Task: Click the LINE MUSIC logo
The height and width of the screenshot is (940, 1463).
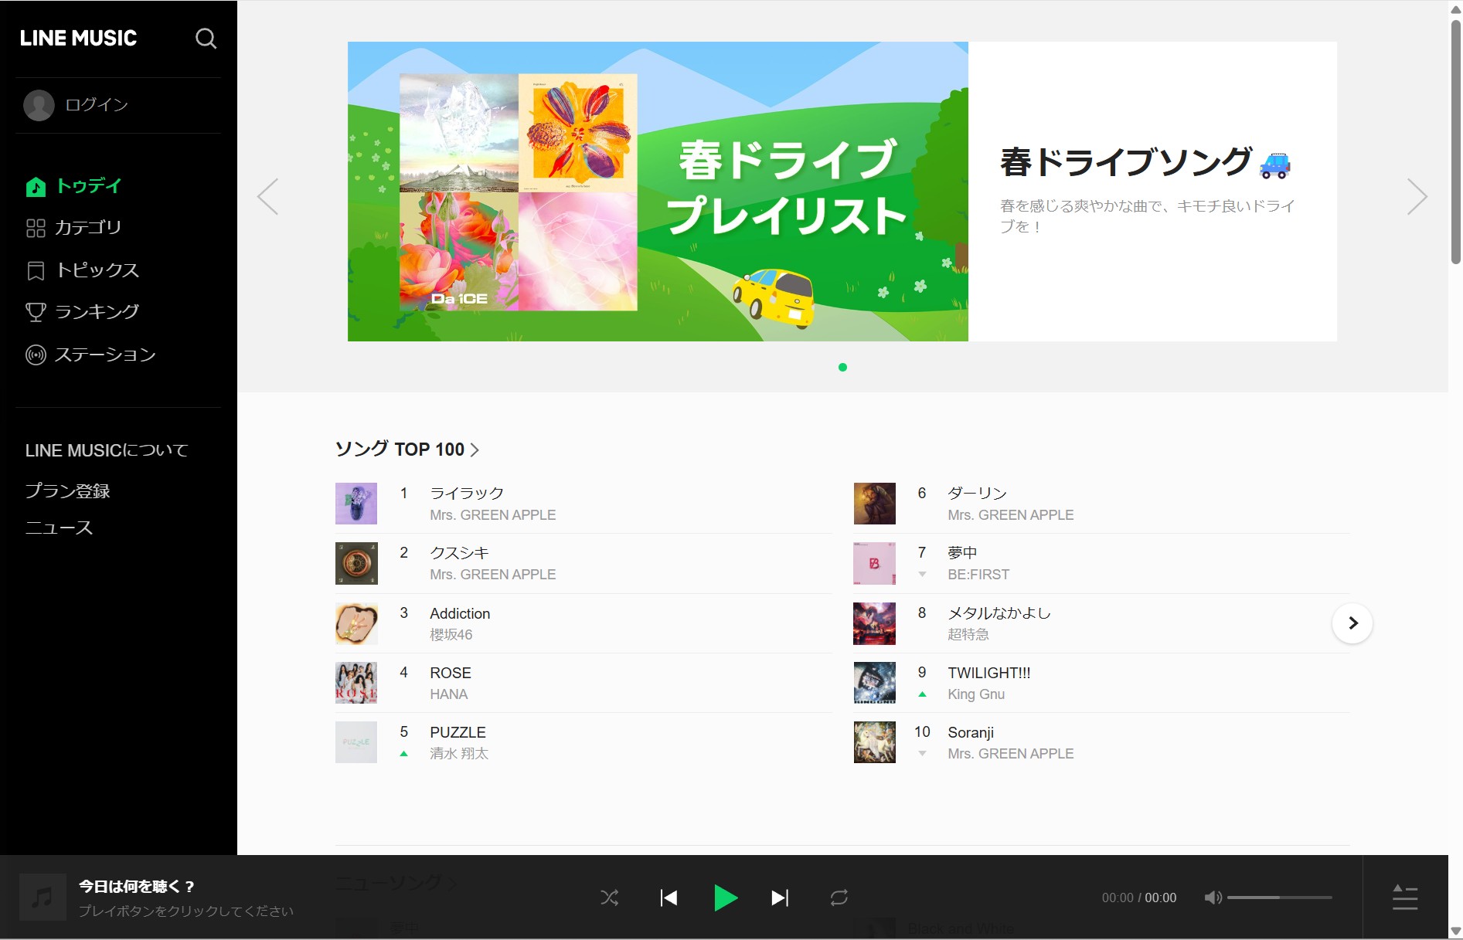Action: (78, 39)
